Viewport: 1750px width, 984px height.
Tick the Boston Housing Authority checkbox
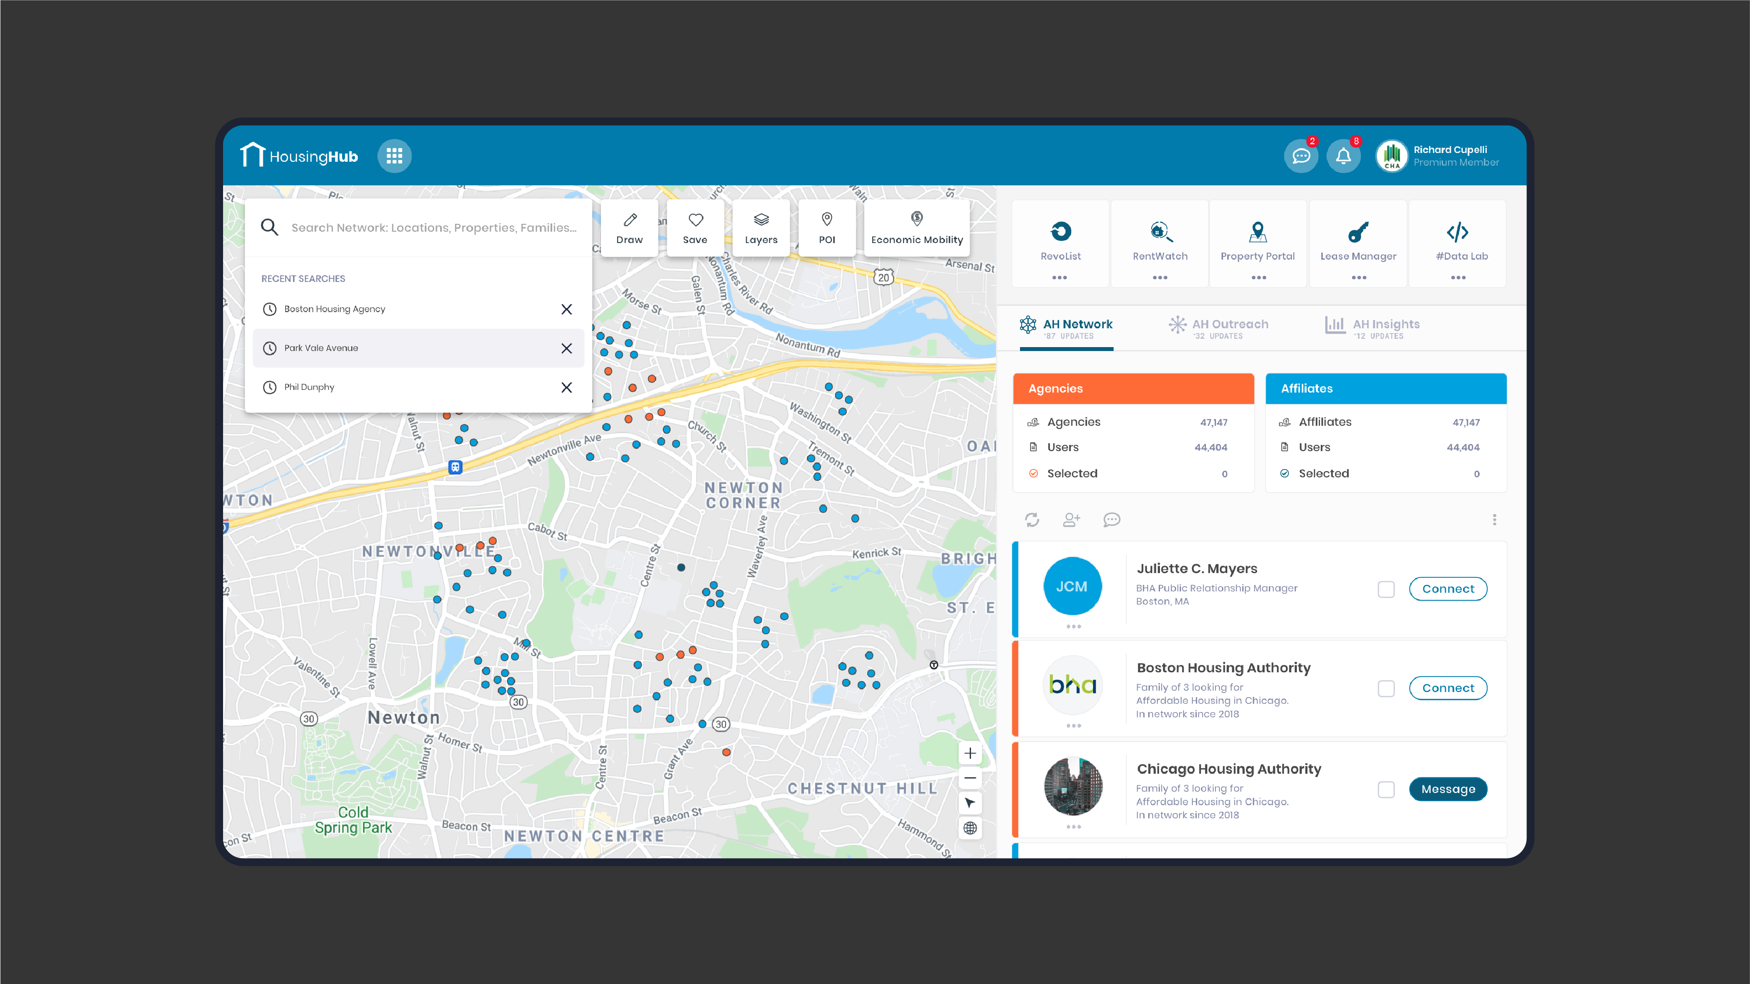(1386, 688)
